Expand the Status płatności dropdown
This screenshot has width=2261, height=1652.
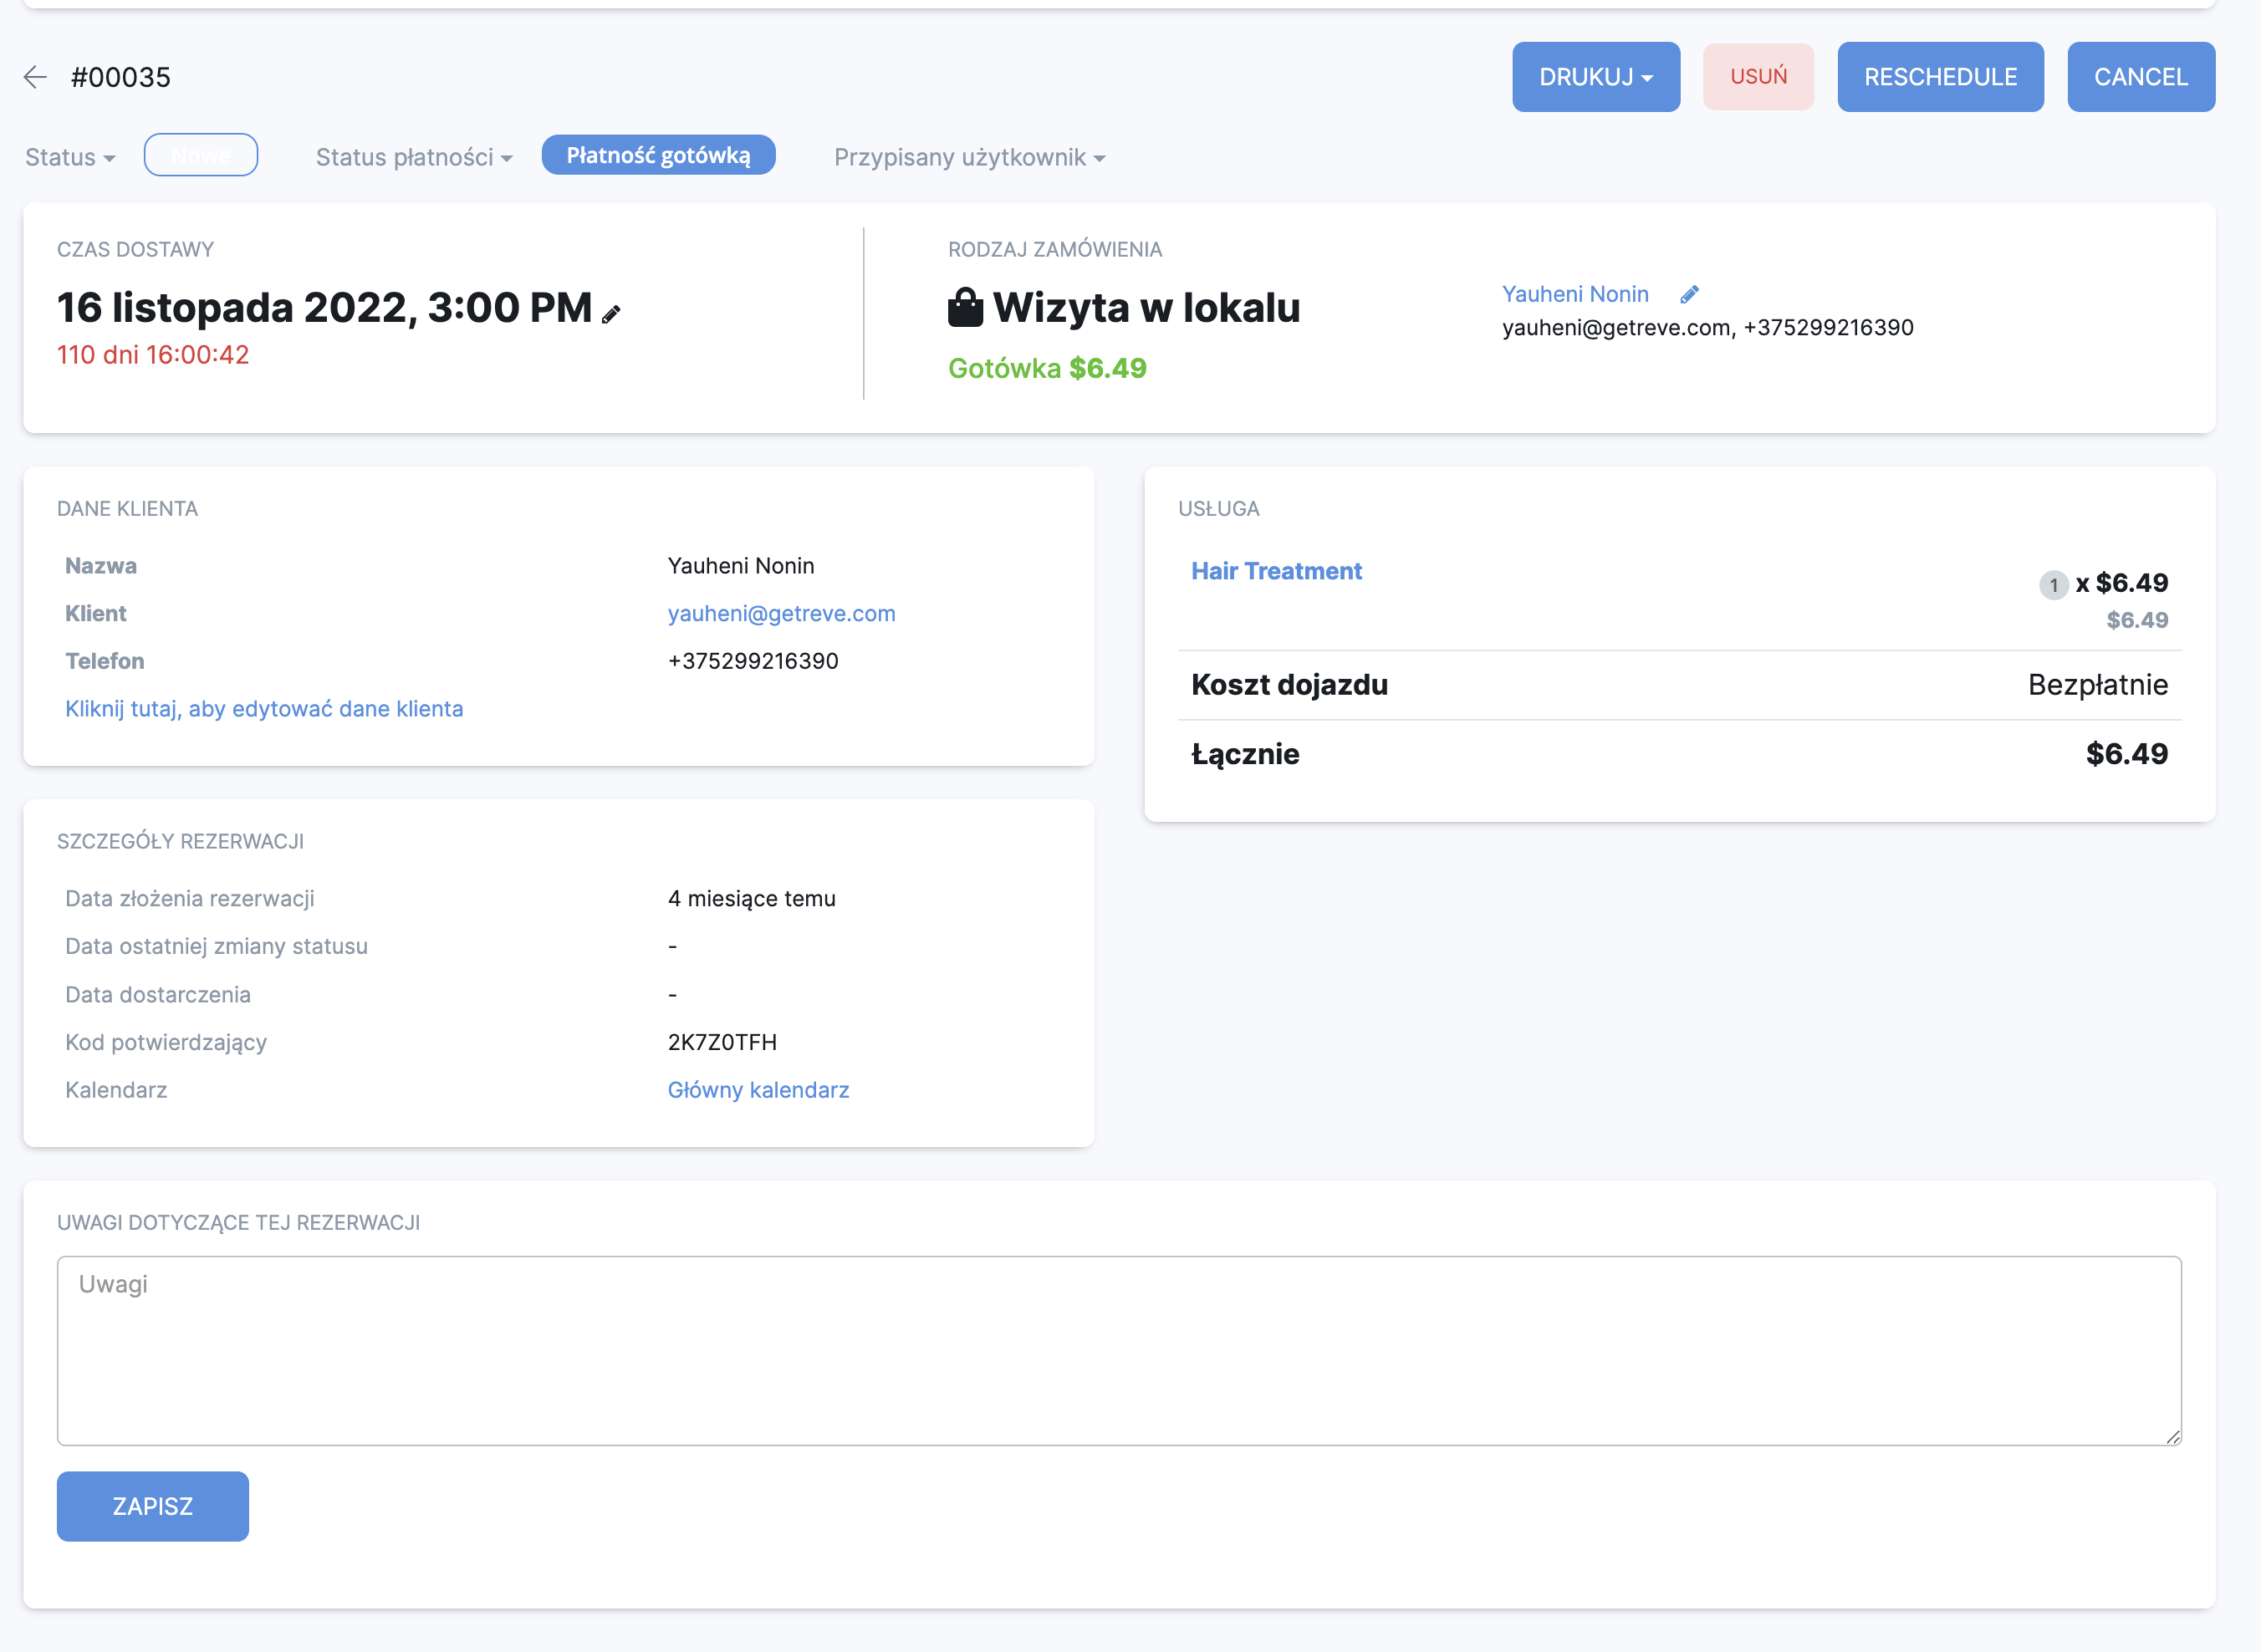click(414, 157)
